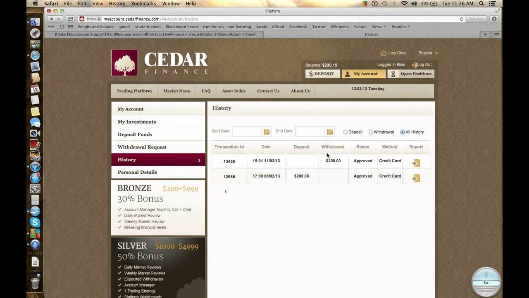Add a new Safari tab
The height and width of the screenshot is (298, 529).
485,34
